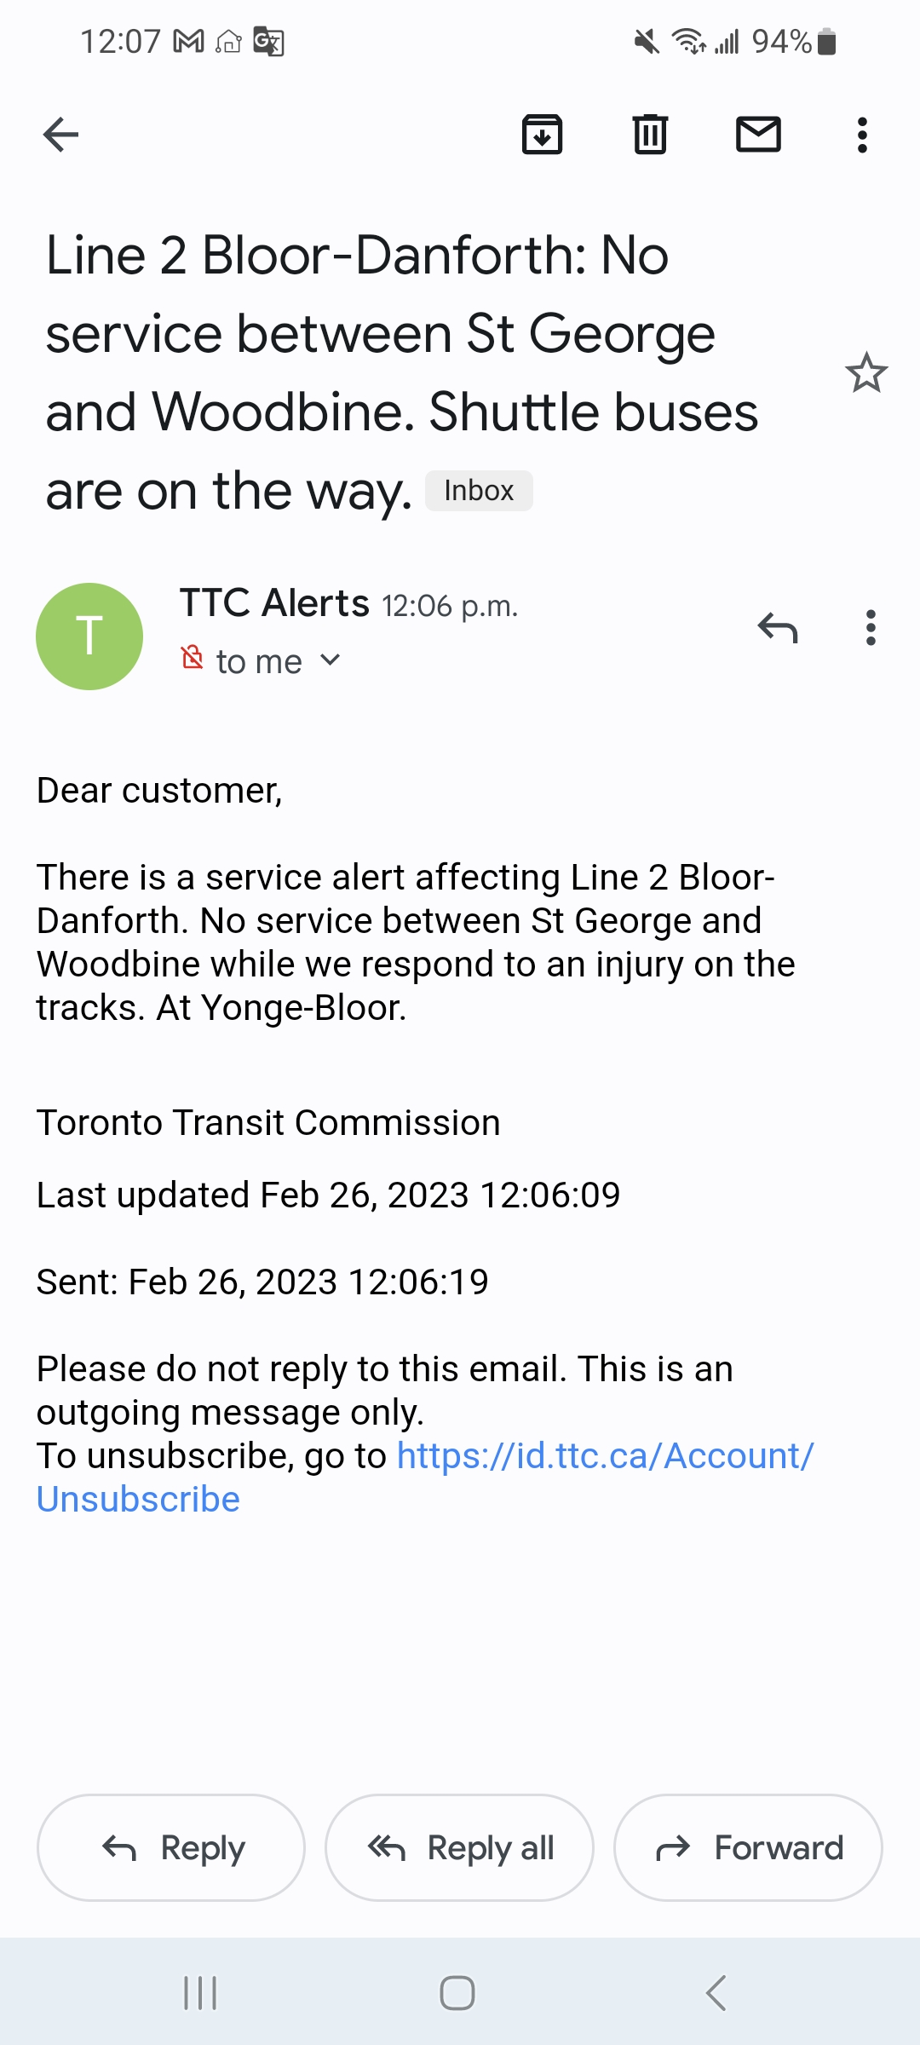
Task: Tap the TTC Alerts sender name
Action: coord(274,603)
